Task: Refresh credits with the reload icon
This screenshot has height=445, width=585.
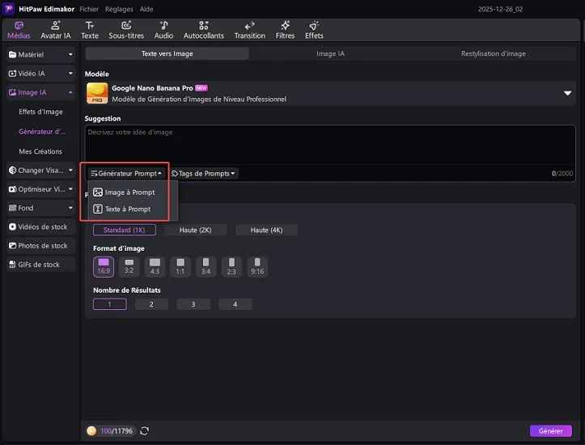Action: (145, 431)
